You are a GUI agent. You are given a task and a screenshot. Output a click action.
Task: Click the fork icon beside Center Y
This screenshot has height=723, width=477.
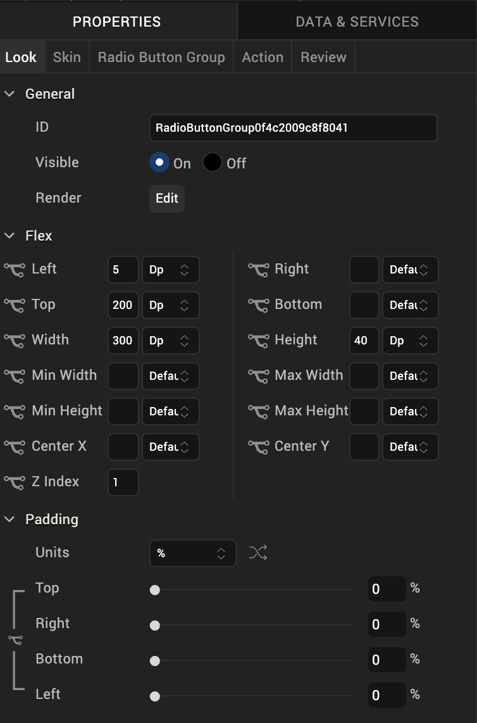(x=258, y=447)
